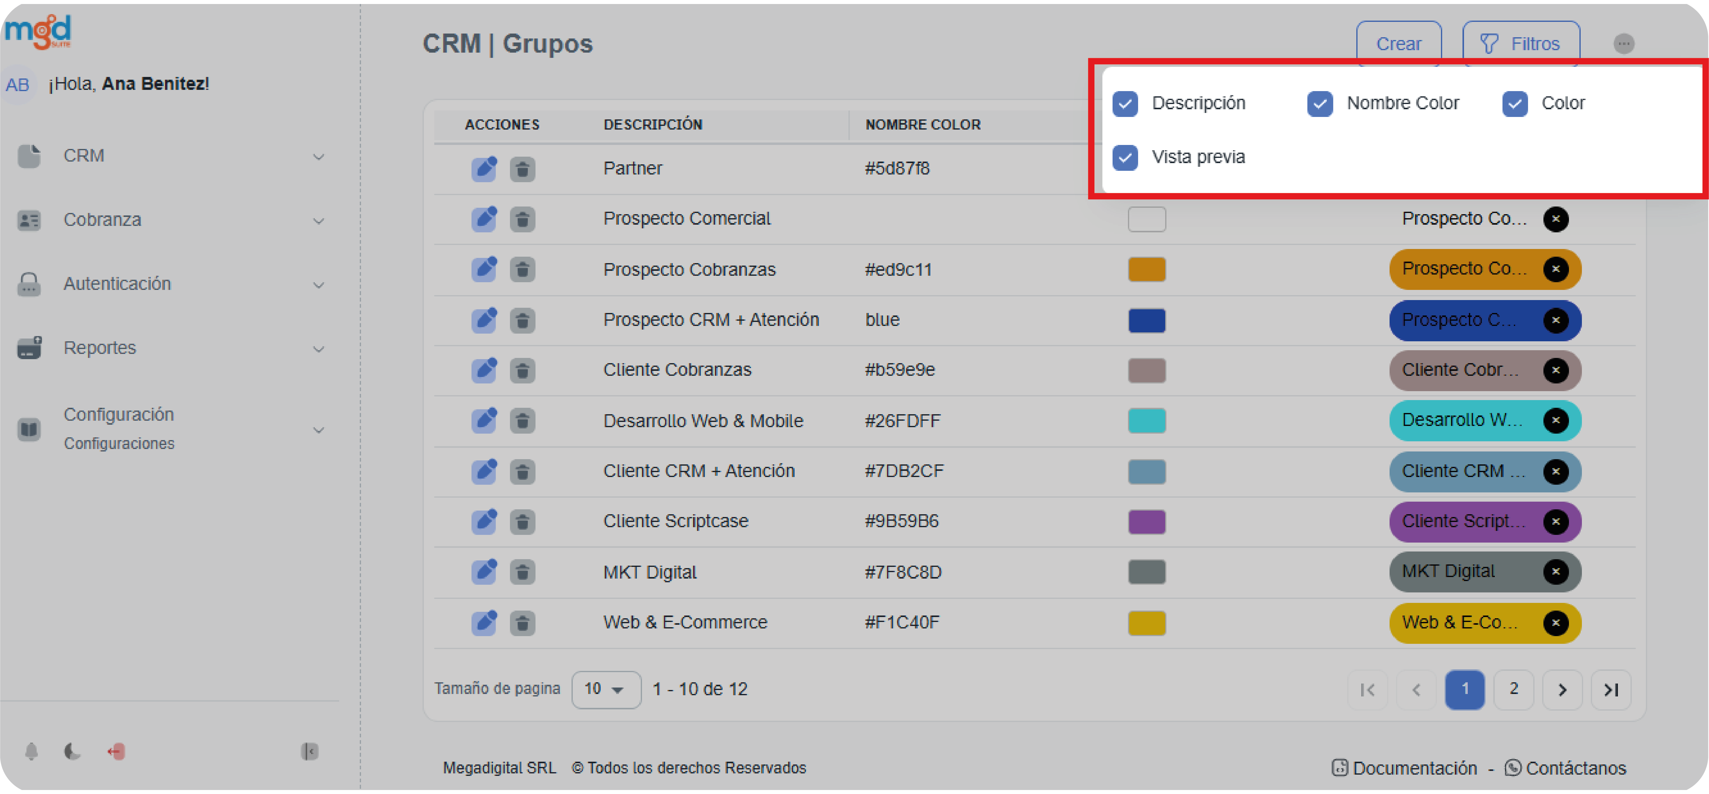Delete the Prospecto Cobranzas group
1709x794 pixels.
pyautogui.click(x=522, y=270)
